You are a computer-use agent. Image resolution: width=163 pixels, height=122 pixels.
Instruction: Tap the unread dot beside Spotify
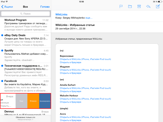2,51
